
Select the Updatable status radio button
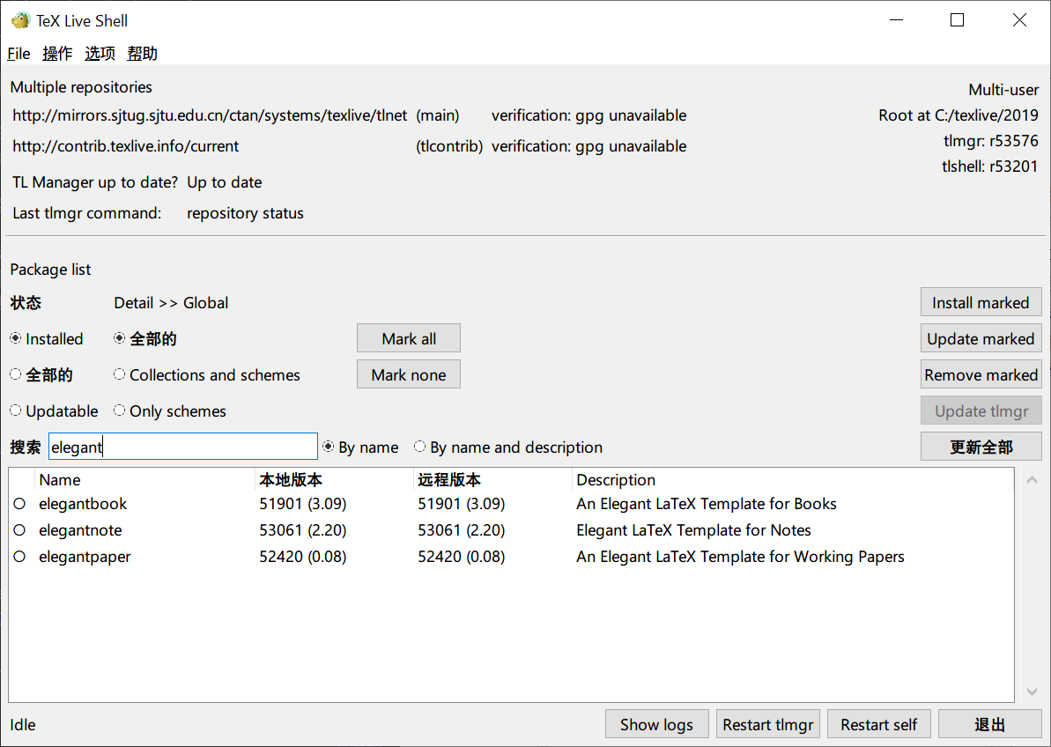tap(16, 411)
